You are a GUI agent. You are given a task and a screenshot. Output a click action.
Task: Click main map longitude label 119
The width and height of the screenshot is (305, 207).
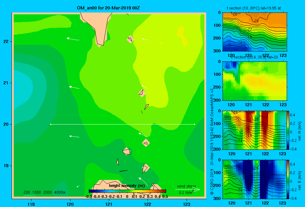[31, 204]
